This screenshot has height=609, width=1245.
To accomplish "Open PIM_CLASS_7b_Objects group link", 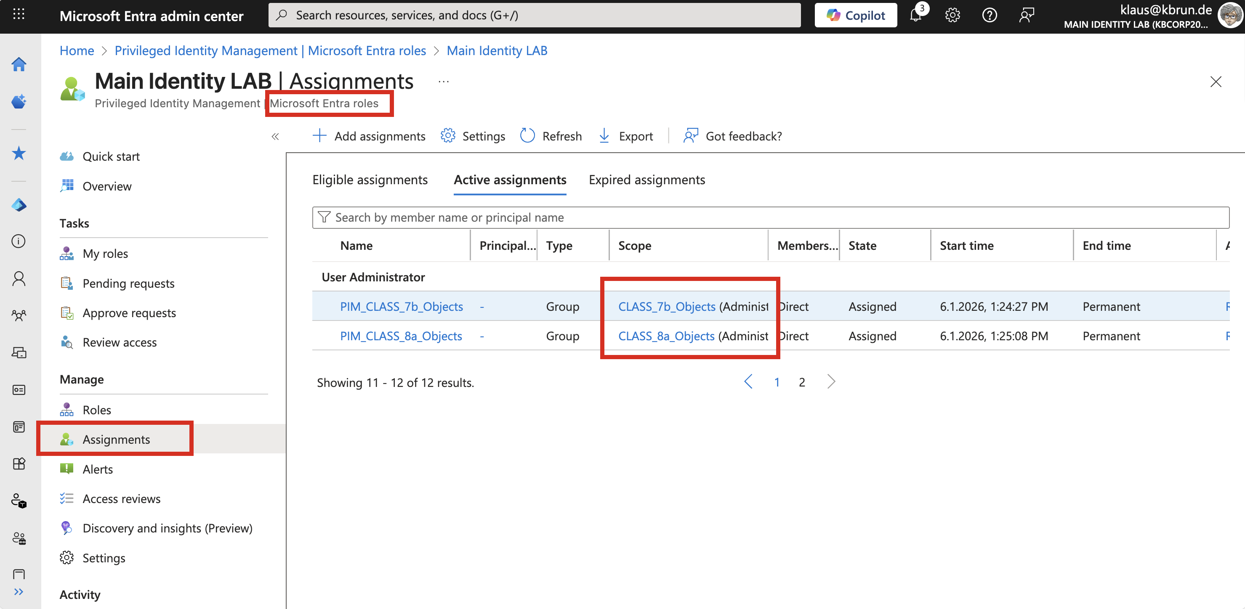I will 401,307.
